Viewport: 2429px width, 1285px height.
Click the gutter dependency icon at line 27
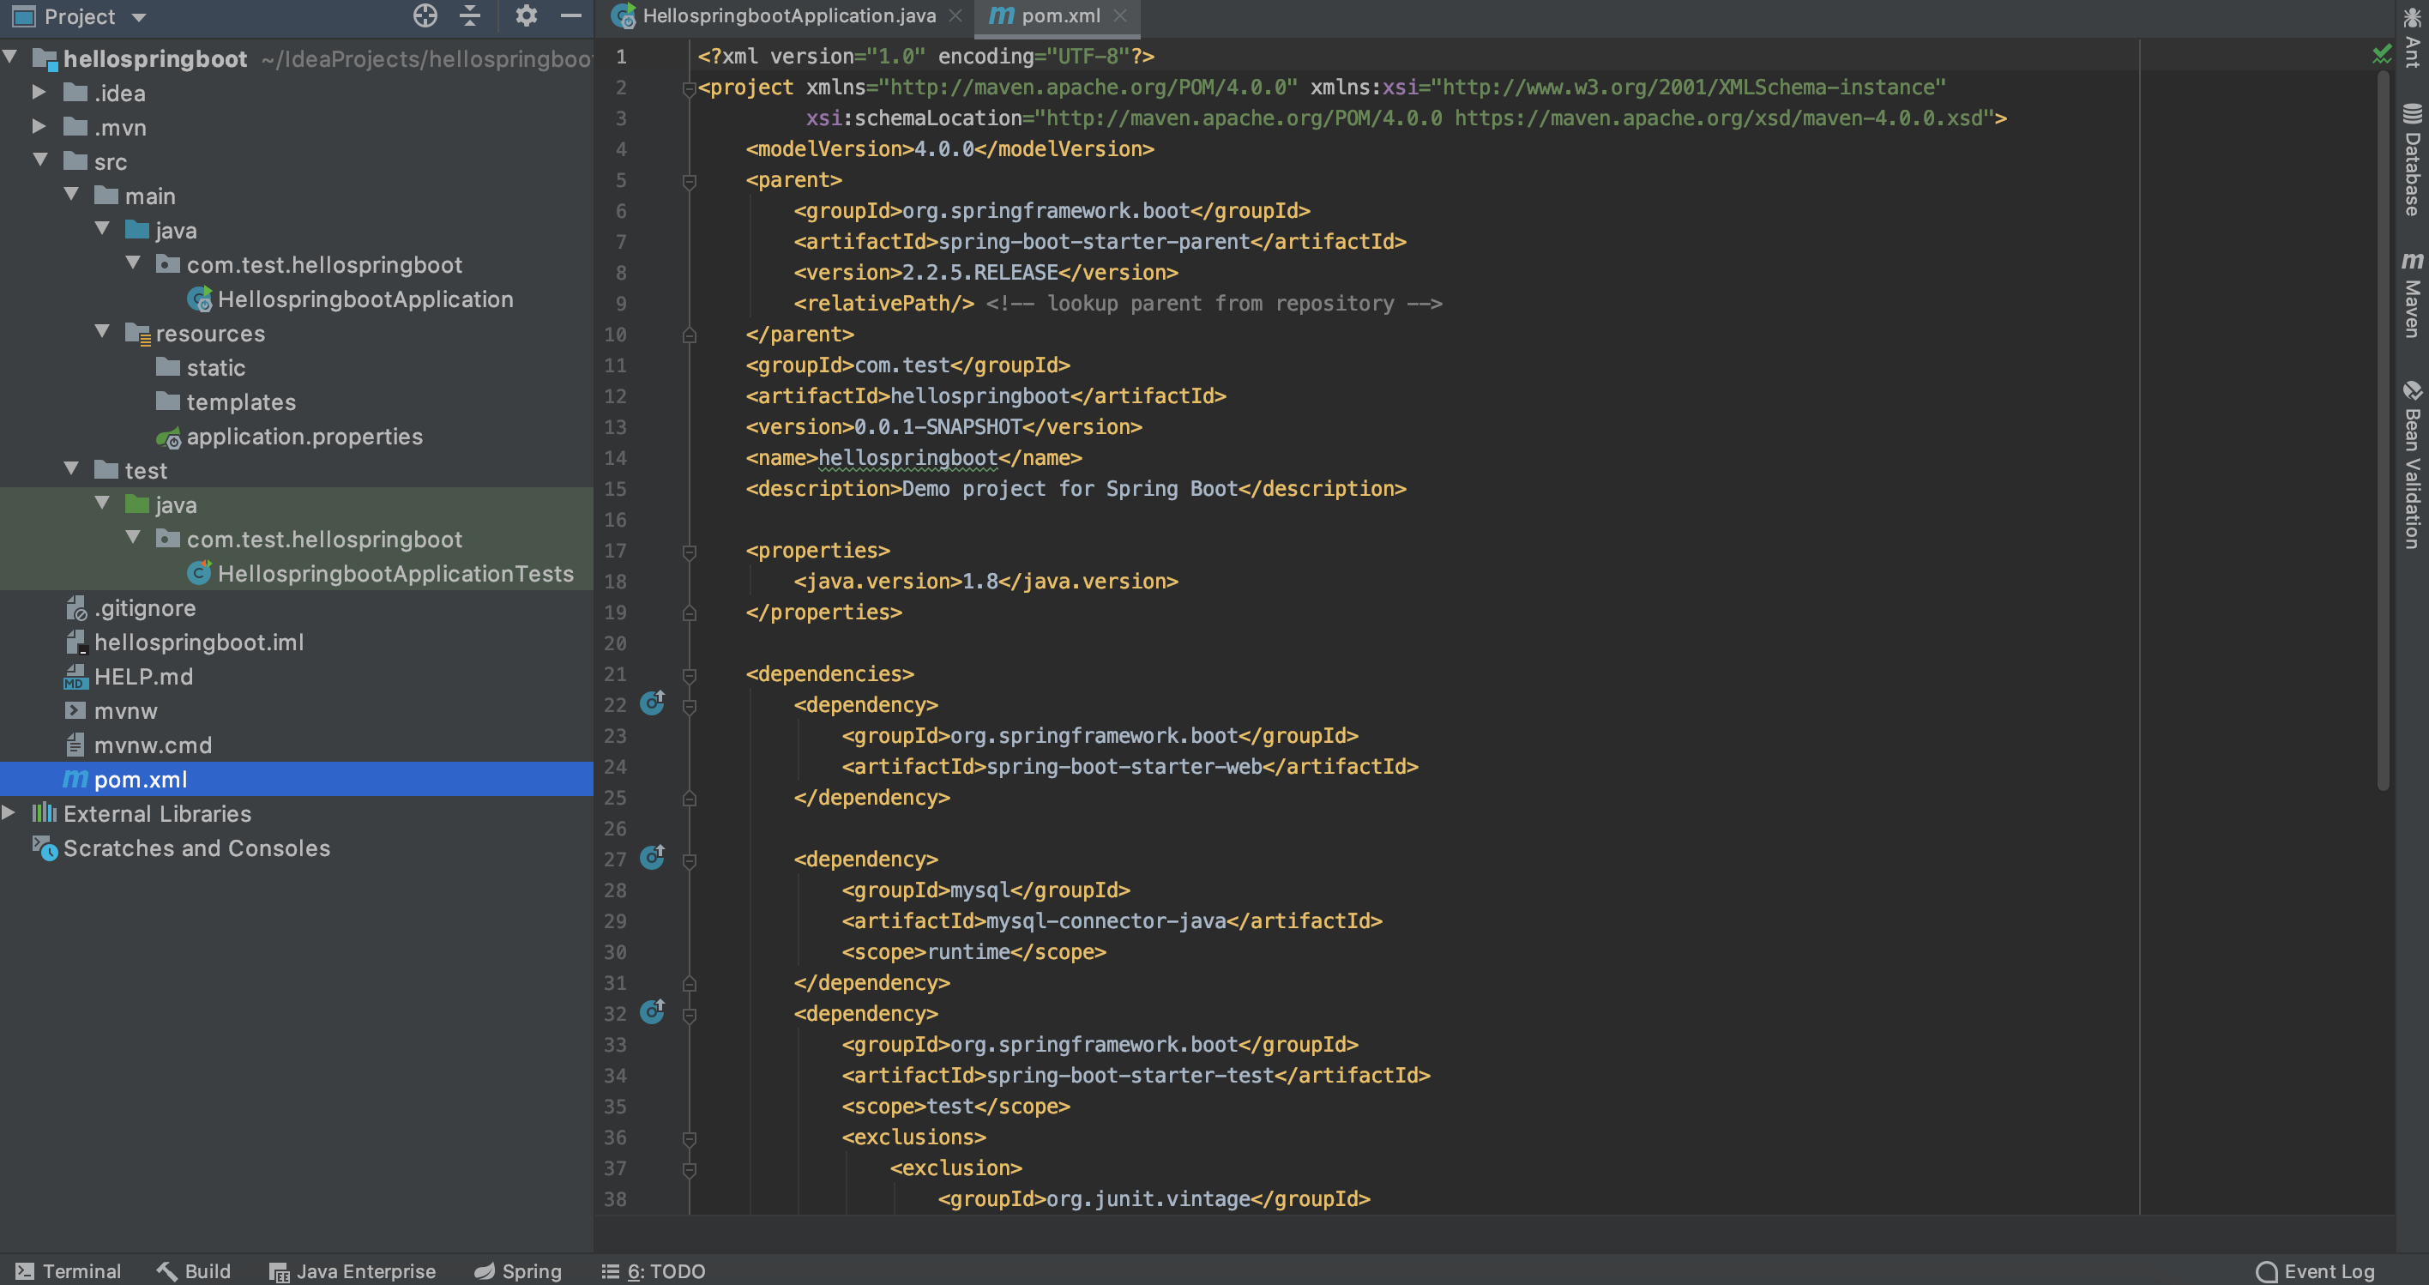tap(653, 858)
